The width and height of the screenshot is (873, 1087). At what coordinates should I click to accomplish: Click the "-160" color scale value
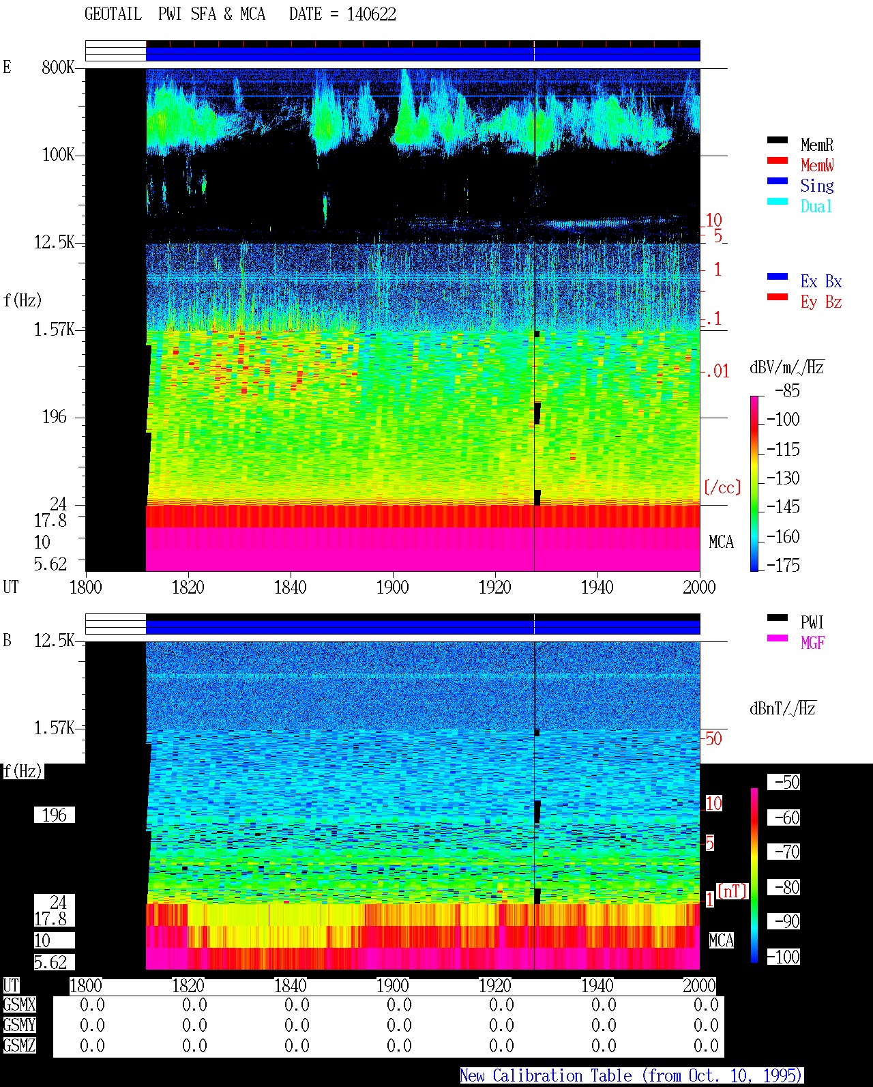point(783,537)
